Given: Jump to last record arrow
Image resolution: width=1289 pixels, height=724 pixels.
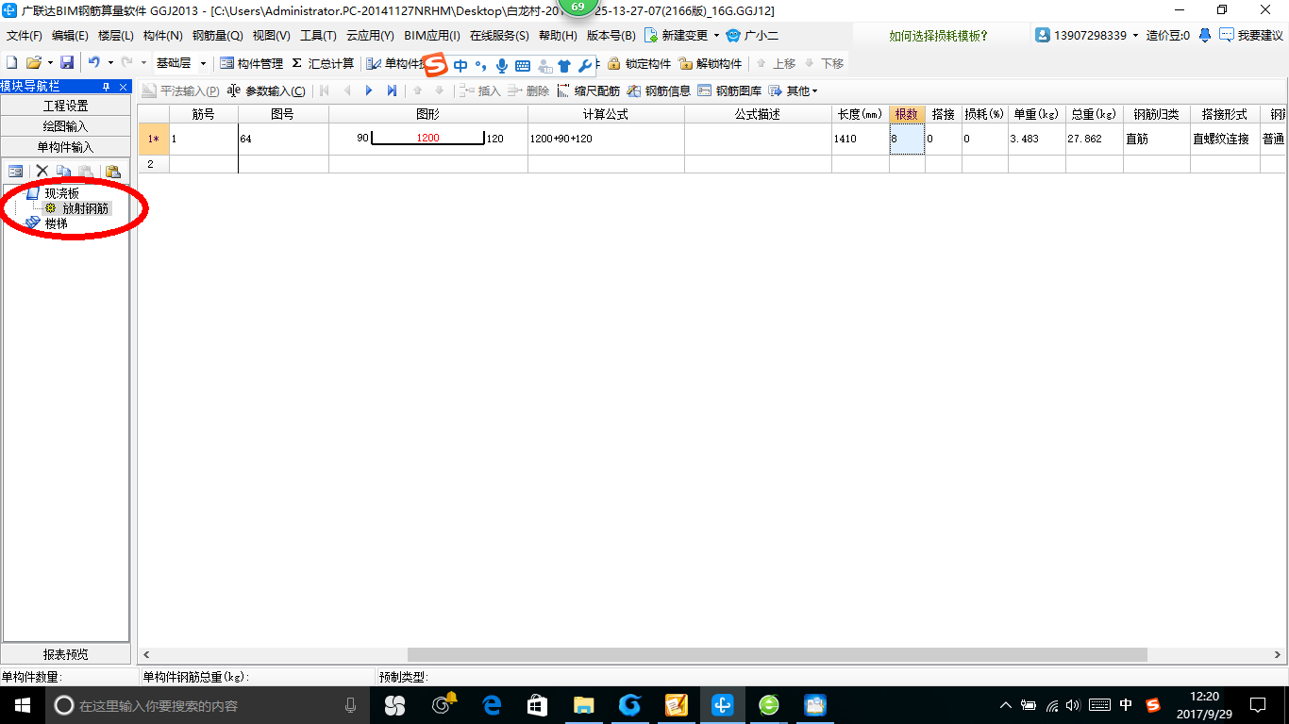Looking at the screenshot, I should [392, 91].
